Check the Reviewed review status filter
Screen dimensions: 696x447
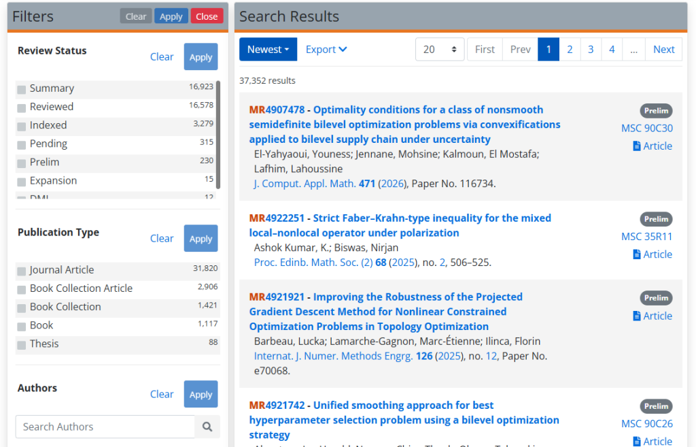click(x=22, y=107)
